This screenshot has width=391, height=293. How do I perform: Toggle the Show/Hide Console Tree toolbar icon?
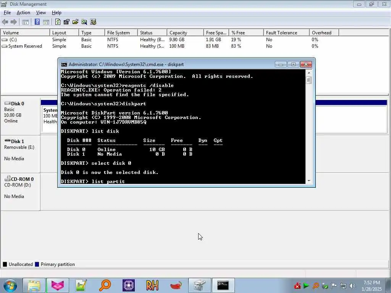pos(26,22)
